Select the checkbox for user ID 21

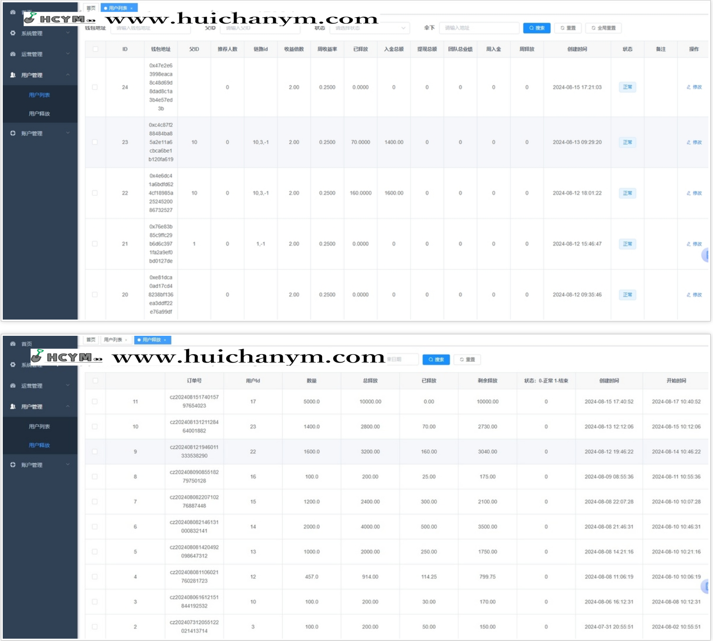(x=95, y=244)
